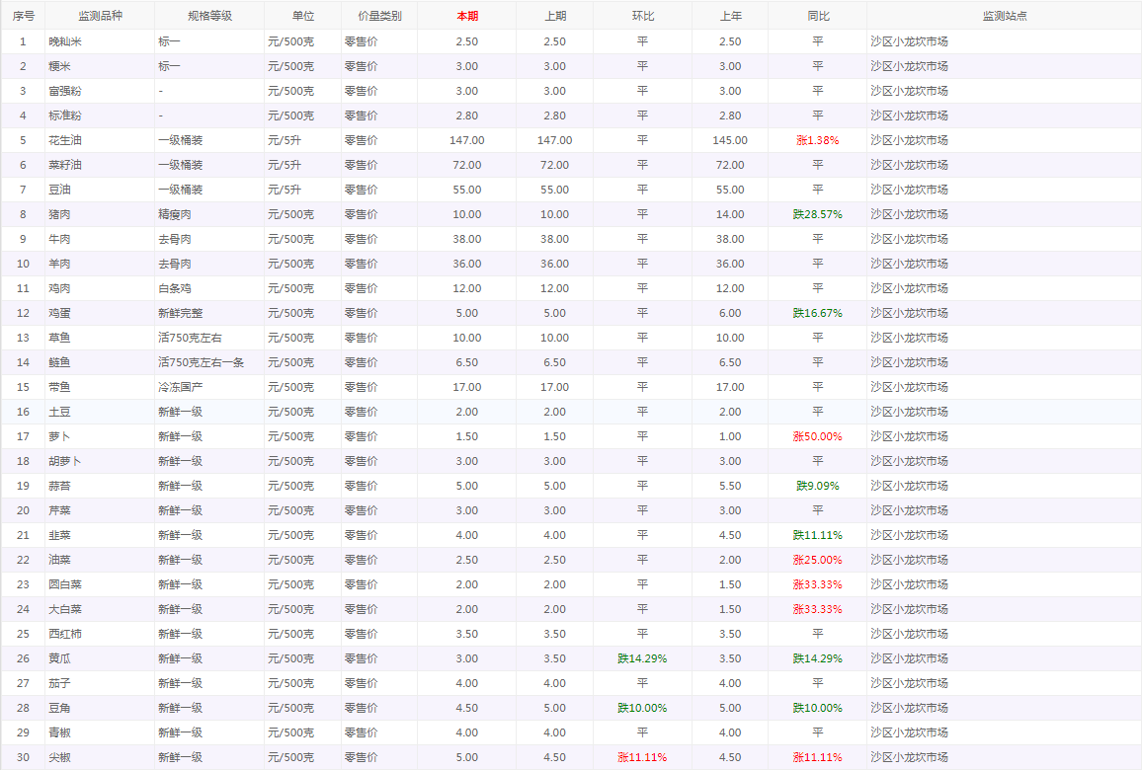Select the 监测站点 column header

pos(1004,16)
